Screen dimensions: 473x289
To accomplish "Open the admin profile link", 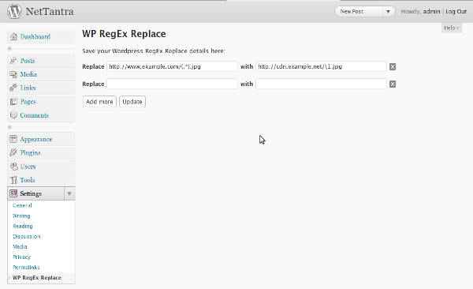I will [431, 12].
